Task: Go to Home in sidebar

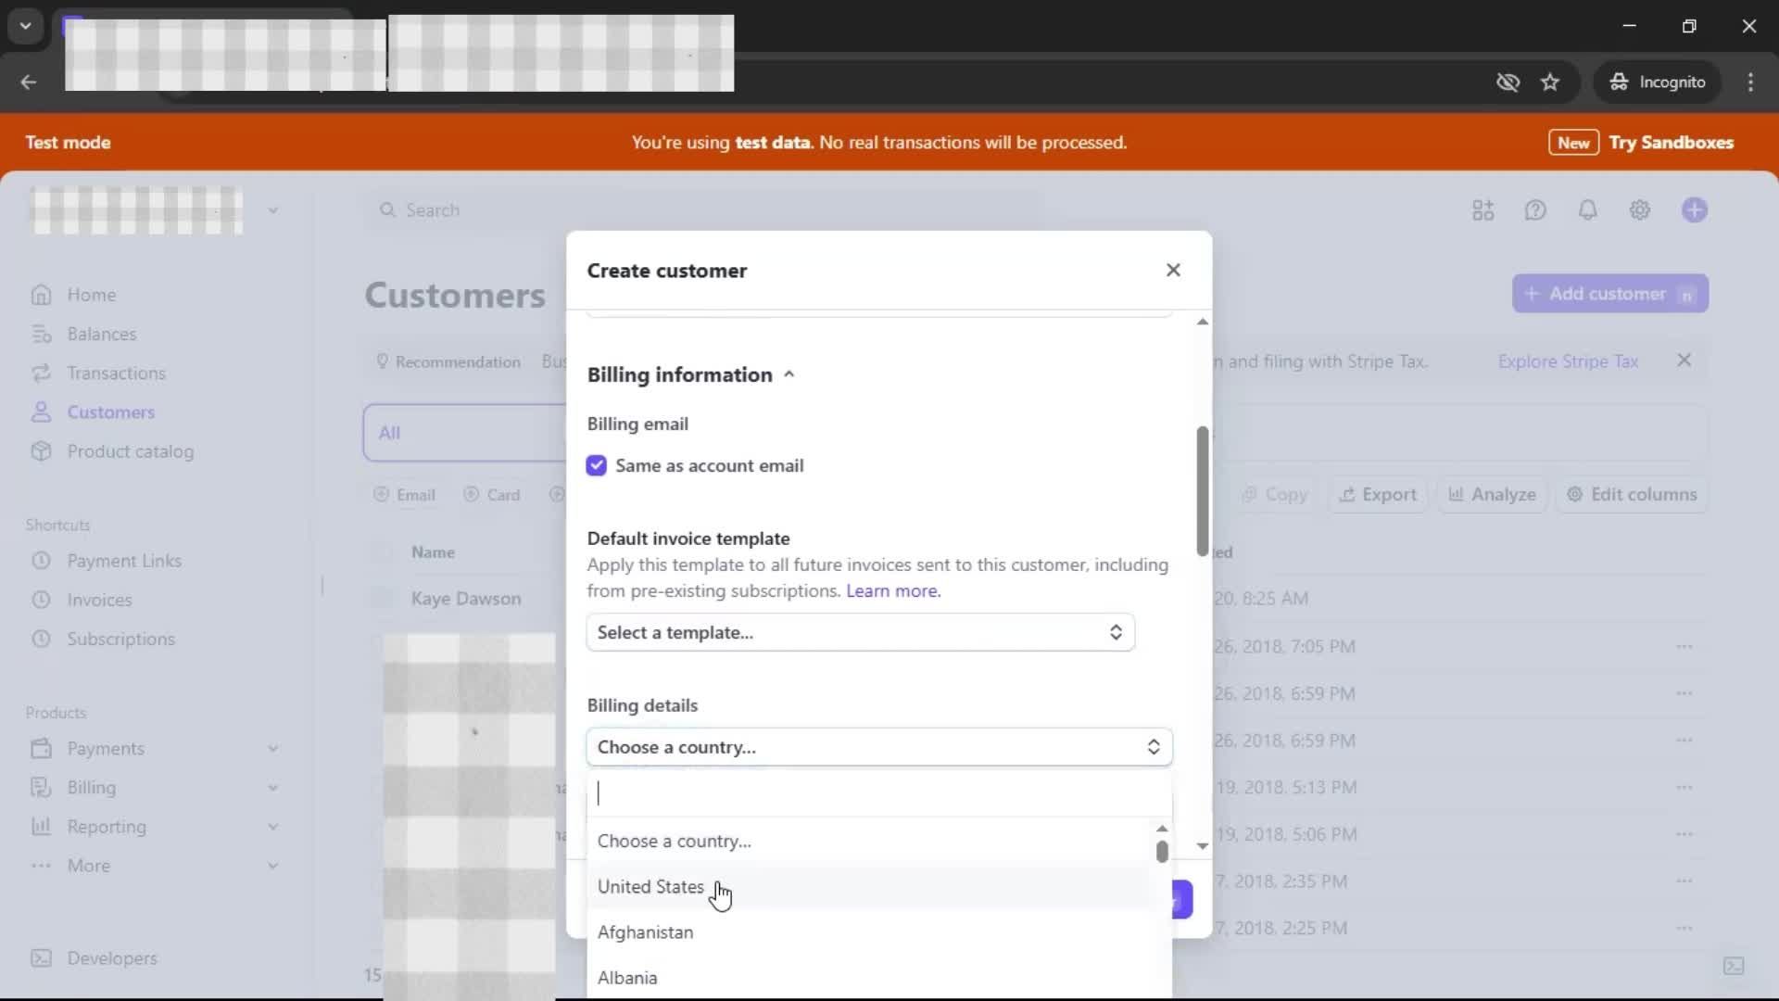Action: pos(91,295)
